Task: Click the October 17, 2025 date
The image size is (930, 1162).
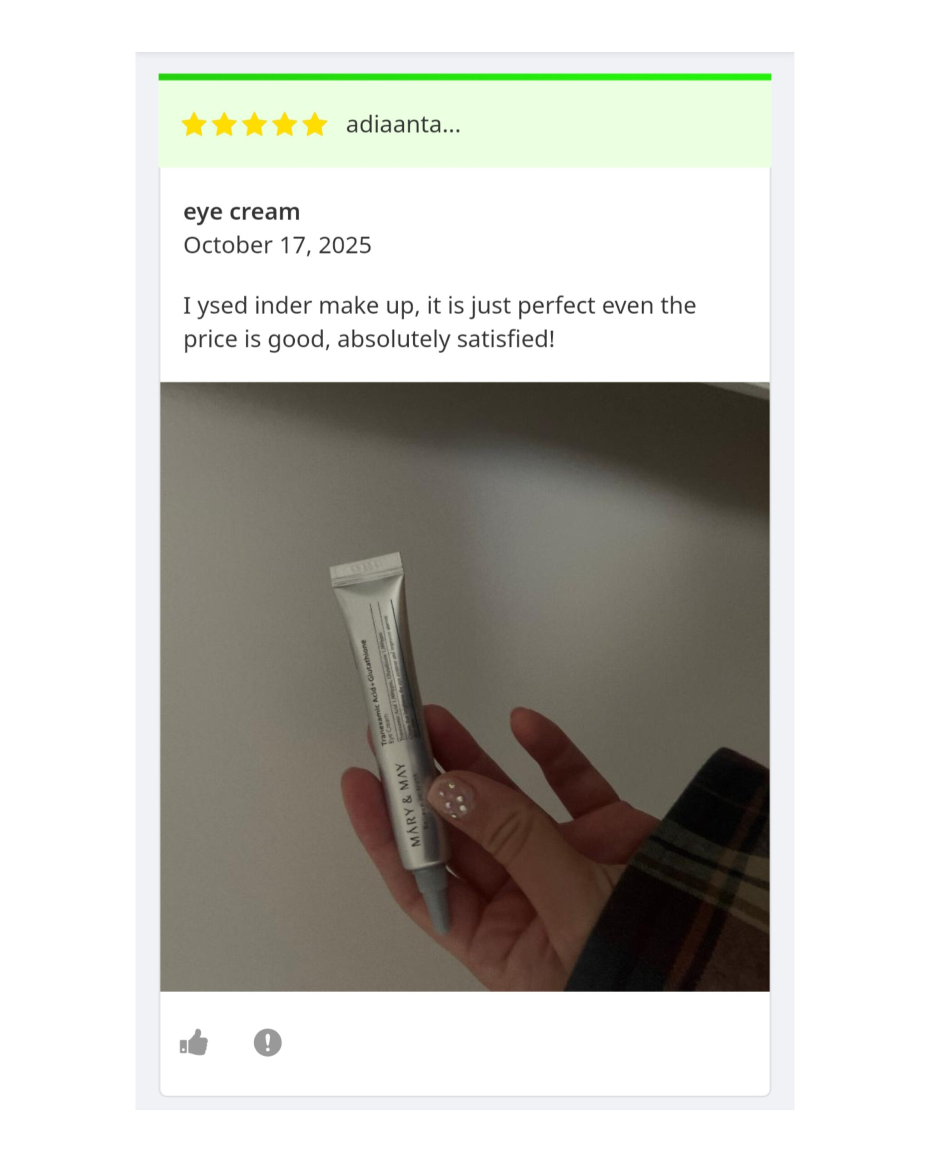Action: pyautogui.click(x=277, y=245)
